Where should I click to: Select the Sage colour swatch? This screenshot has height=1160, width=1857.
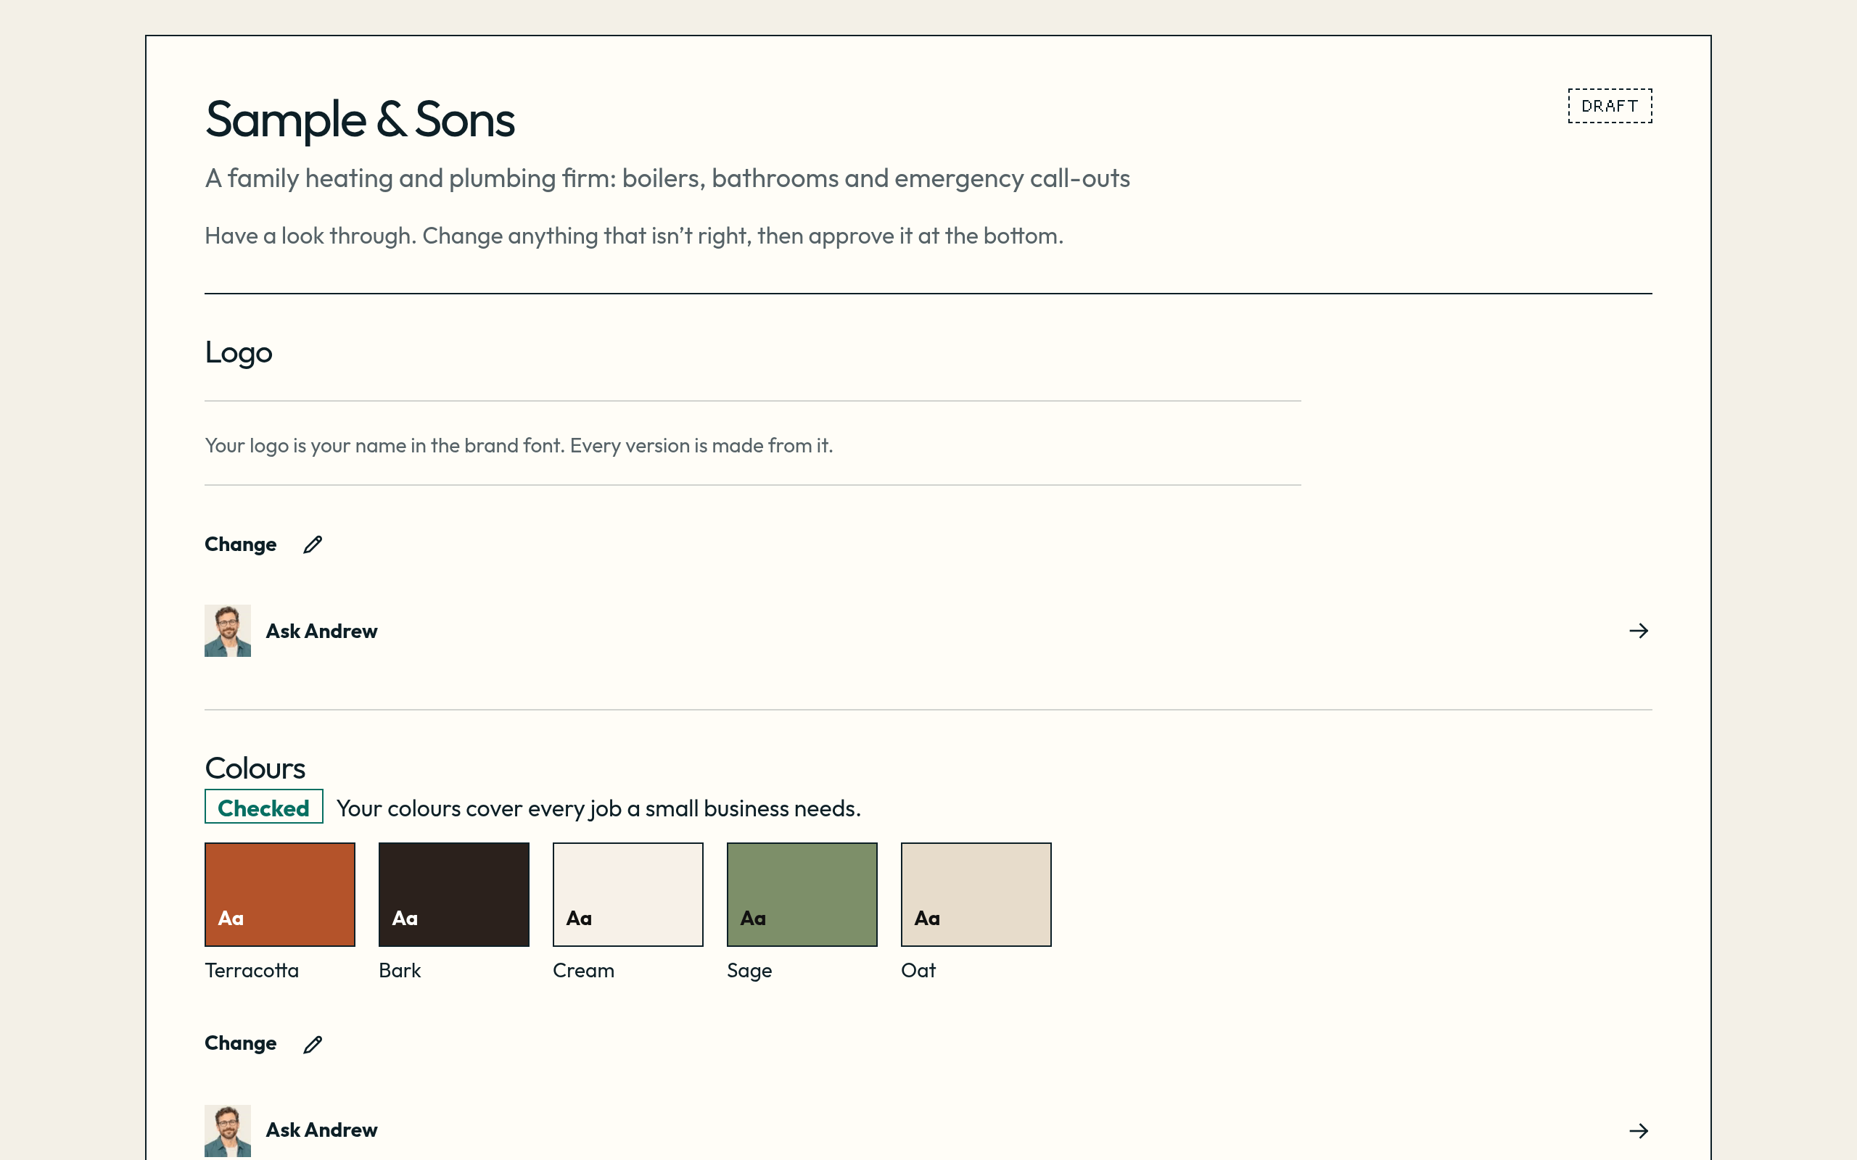(x=802, y=895)
